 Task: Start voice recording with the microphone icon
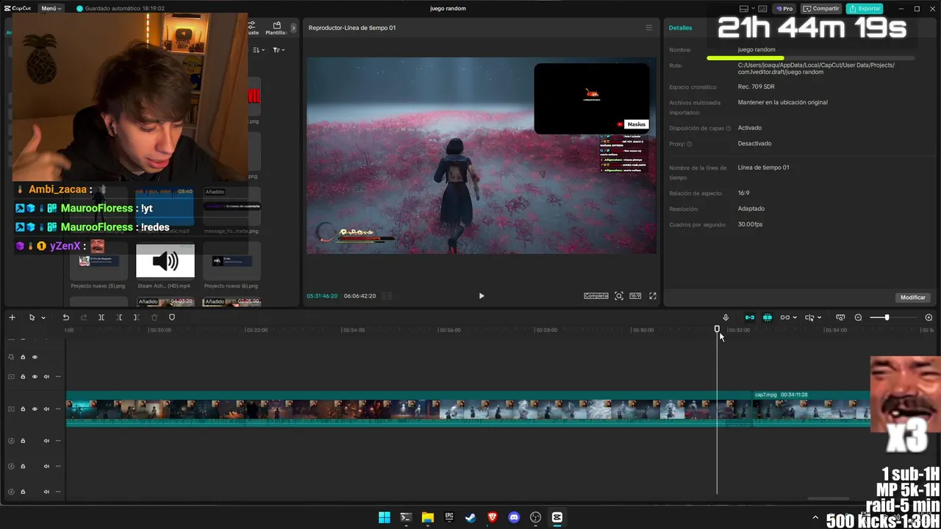click(x=726, y=317)
